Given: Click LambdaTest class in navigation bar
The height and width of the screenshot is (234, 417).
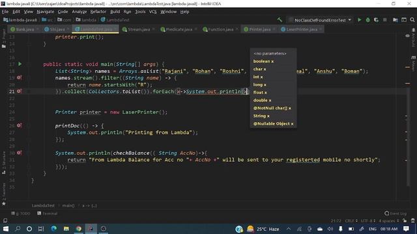Looking at the screenshot, I should 115,20.
